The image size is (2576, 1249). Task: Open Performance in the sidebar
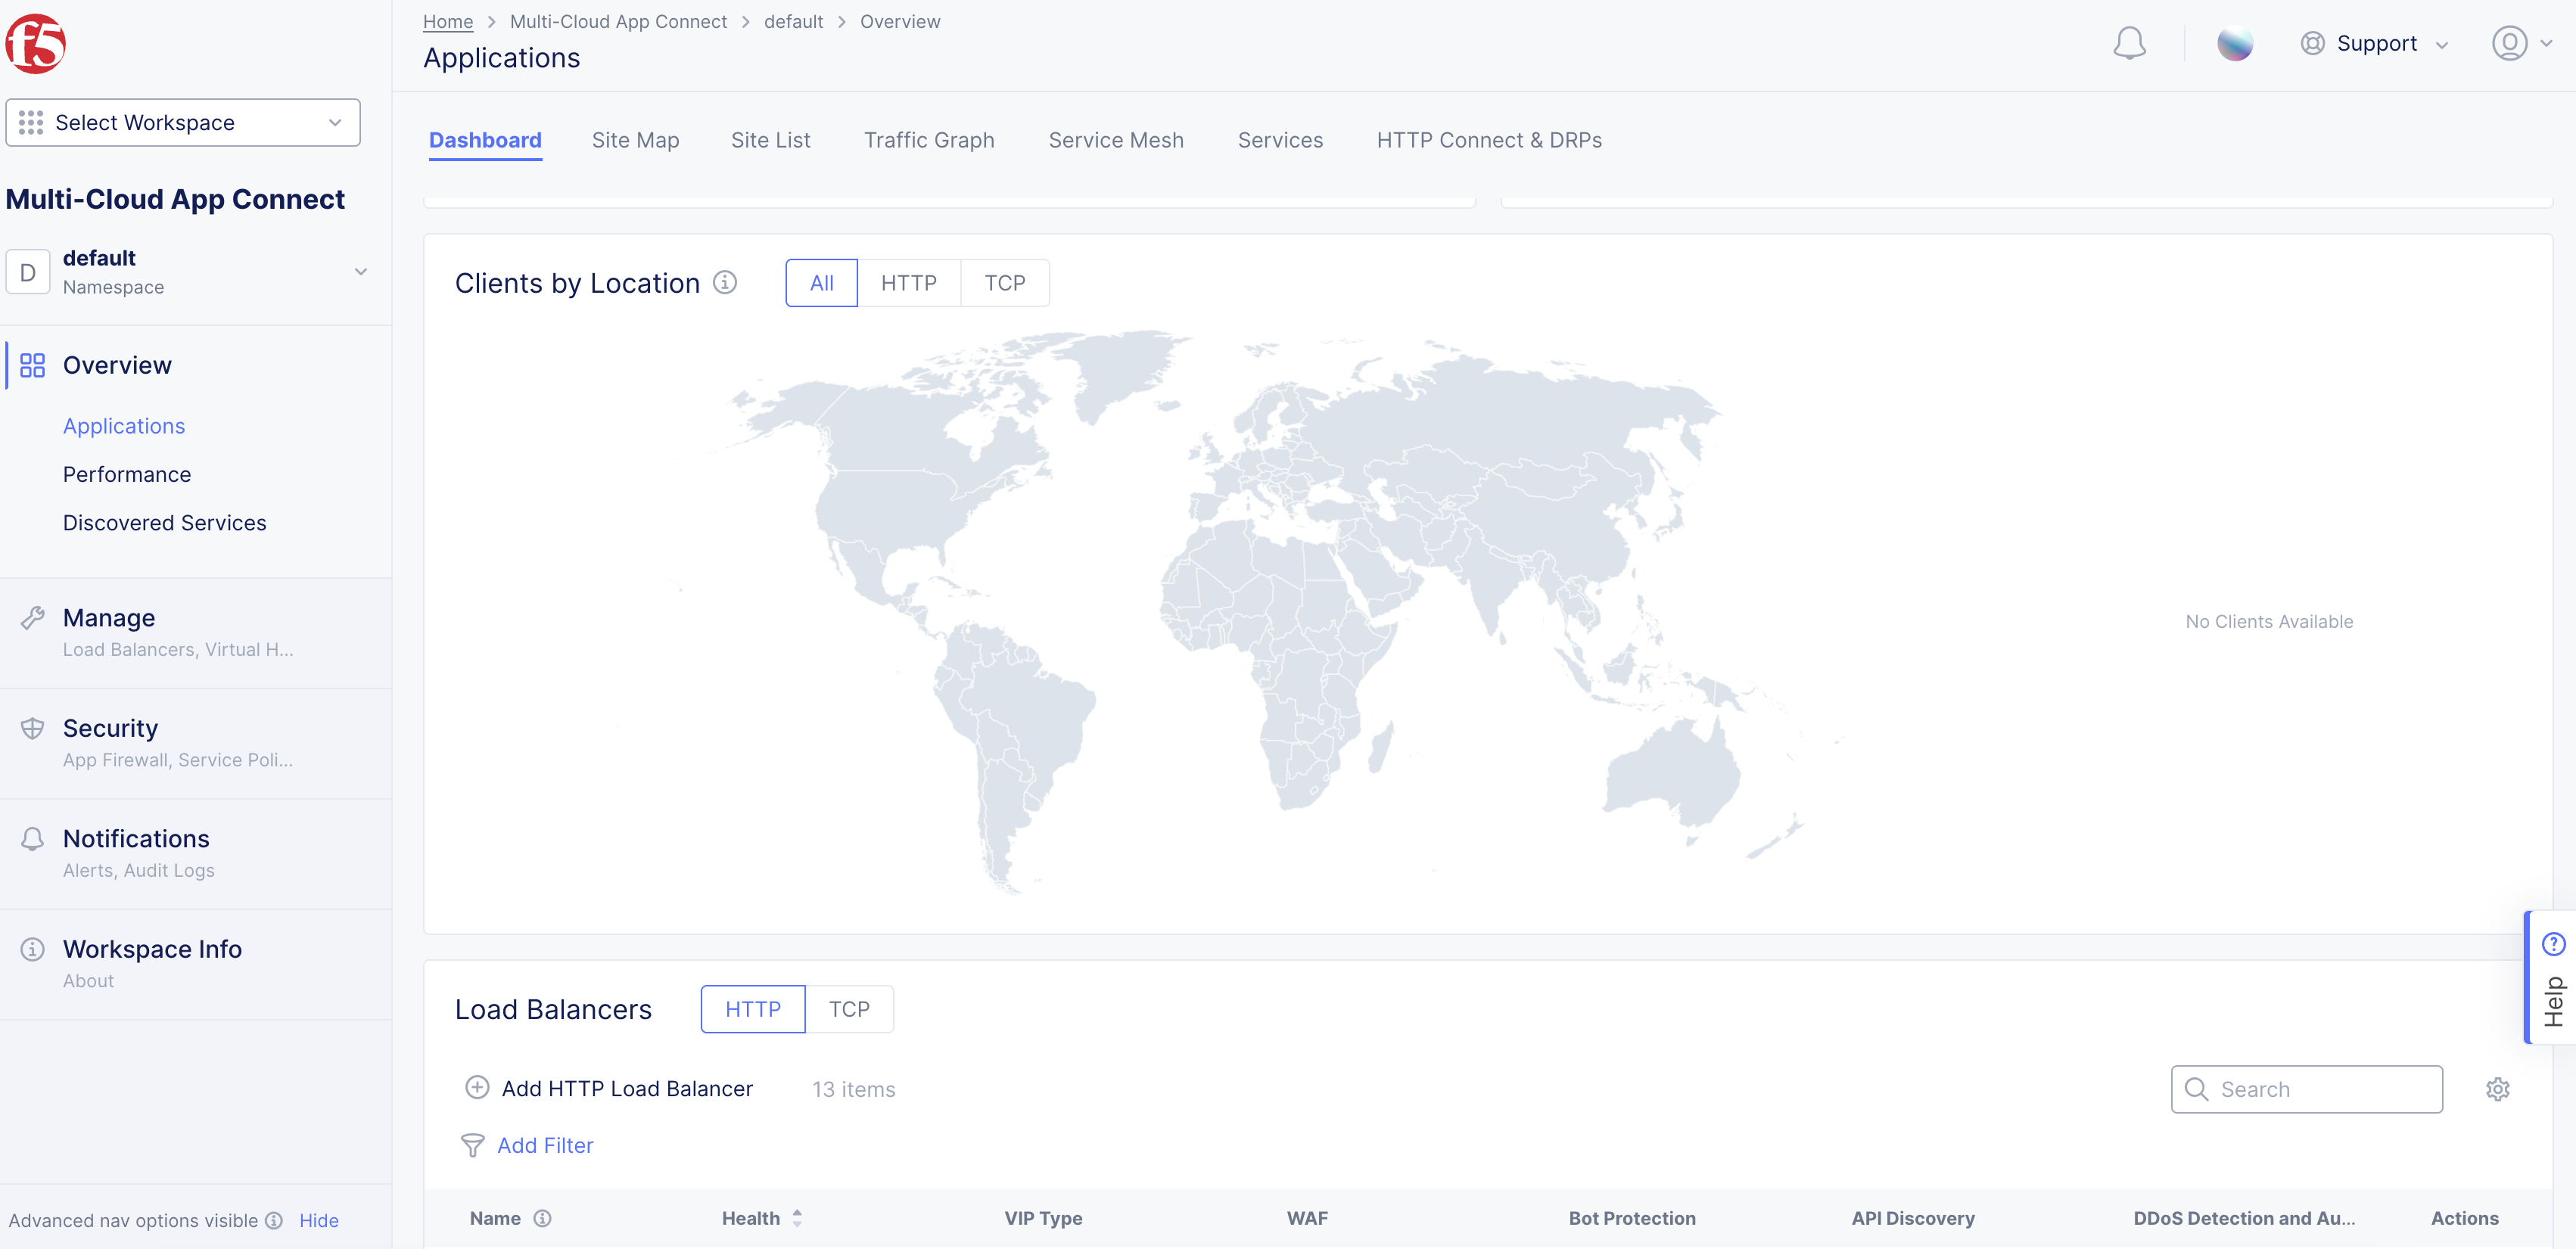[127, 474]
